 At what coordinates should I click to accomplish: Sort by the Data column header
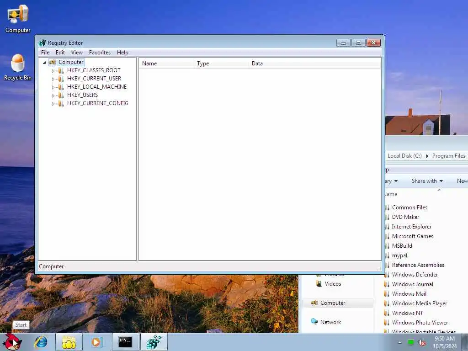pyautogui.click(x=315, y=63)
